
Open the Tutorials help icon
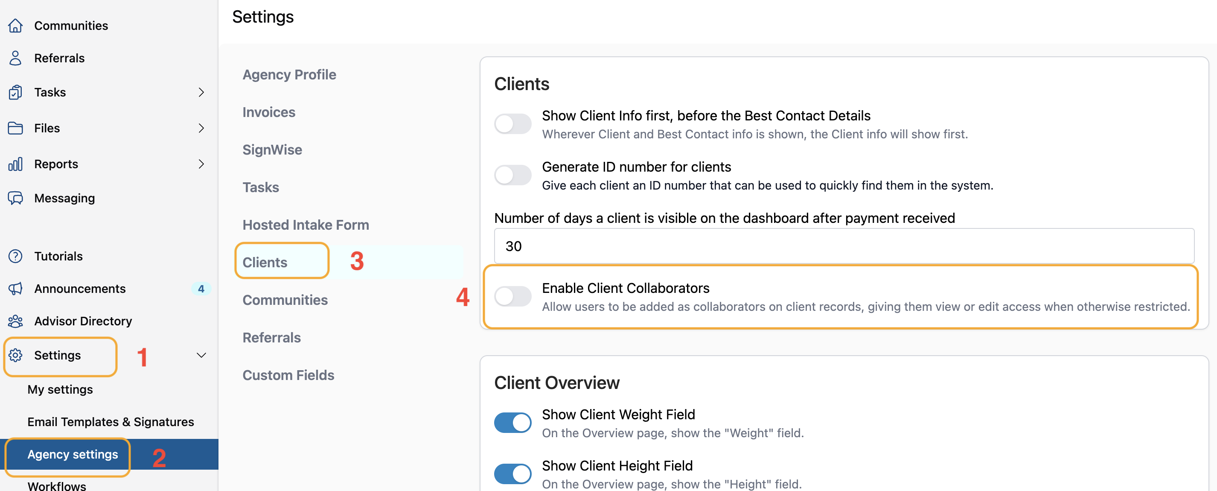pos(15,256)
